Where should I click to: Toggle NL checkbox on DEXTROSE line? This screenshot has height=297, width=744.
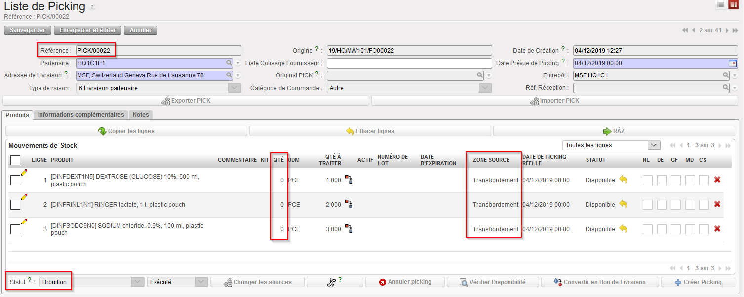point(647,180)
